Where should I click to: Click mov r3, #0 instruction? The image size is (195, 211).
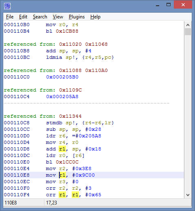tap(62, 182)
